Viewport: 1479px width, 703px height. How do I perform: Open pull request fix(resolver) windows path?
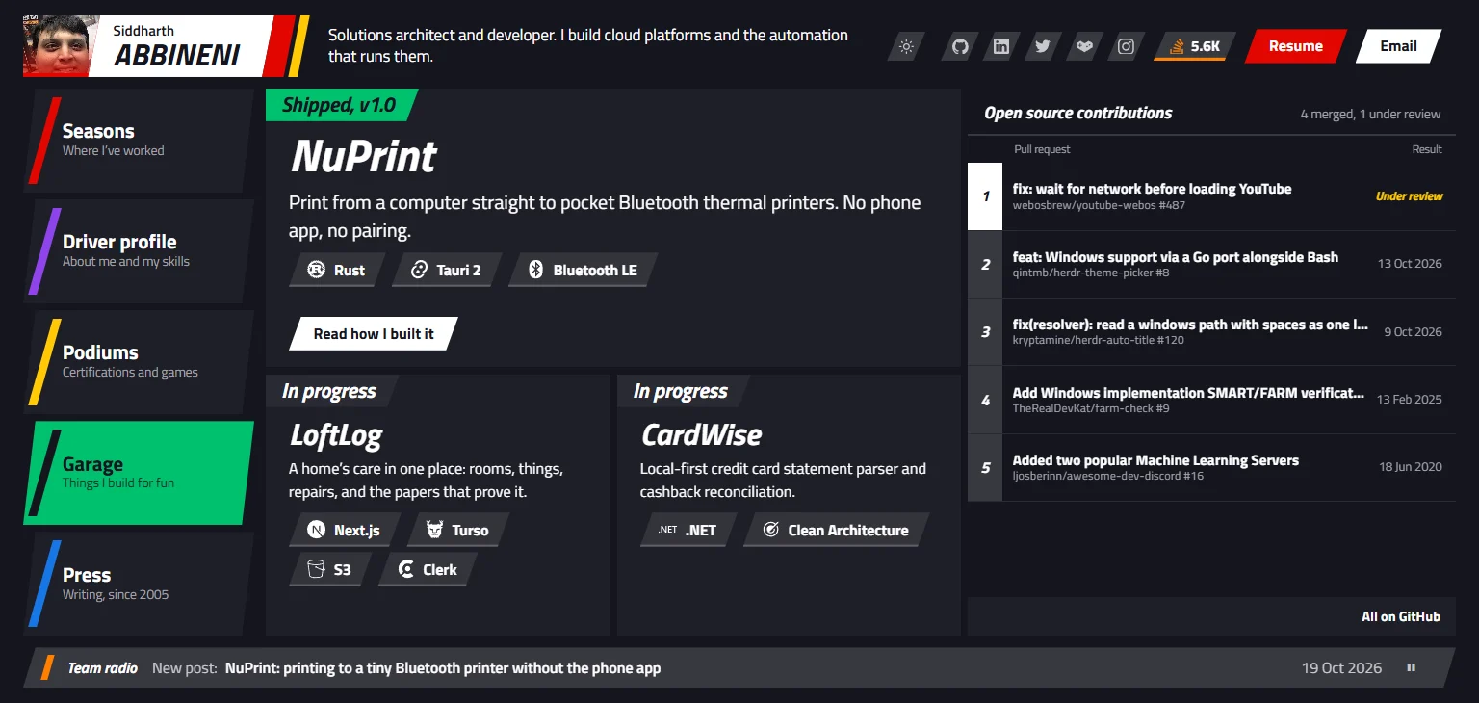tap(1190, 325)
